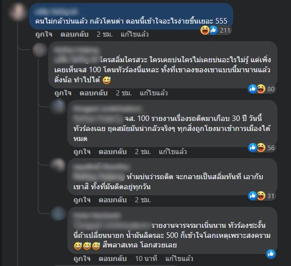291x266 pixels.
Task: Click the like reaction icon beside 211
Action: (x=214, y=30)
